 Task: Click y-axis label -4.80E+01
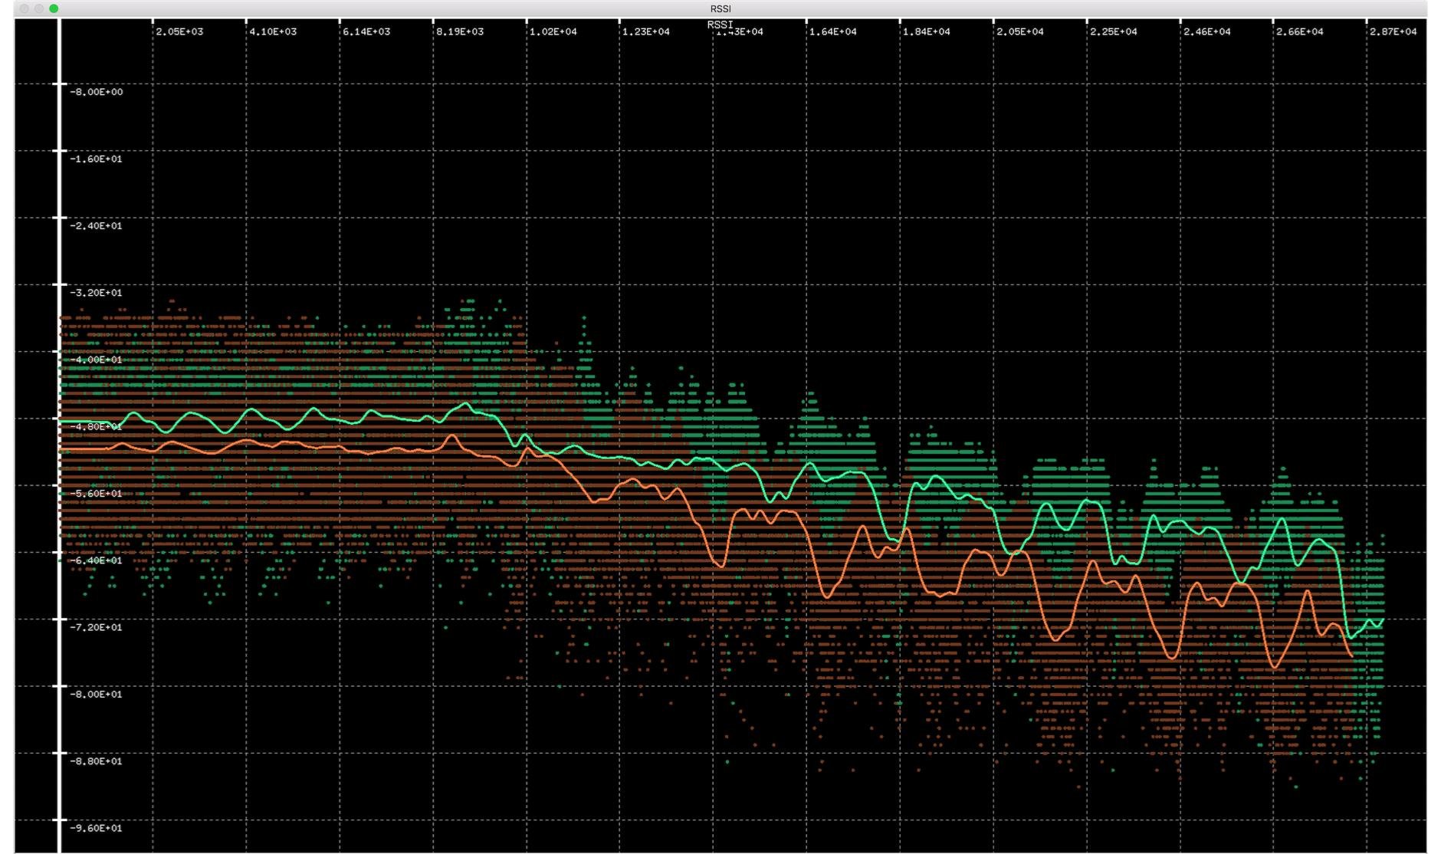(96, 426)
